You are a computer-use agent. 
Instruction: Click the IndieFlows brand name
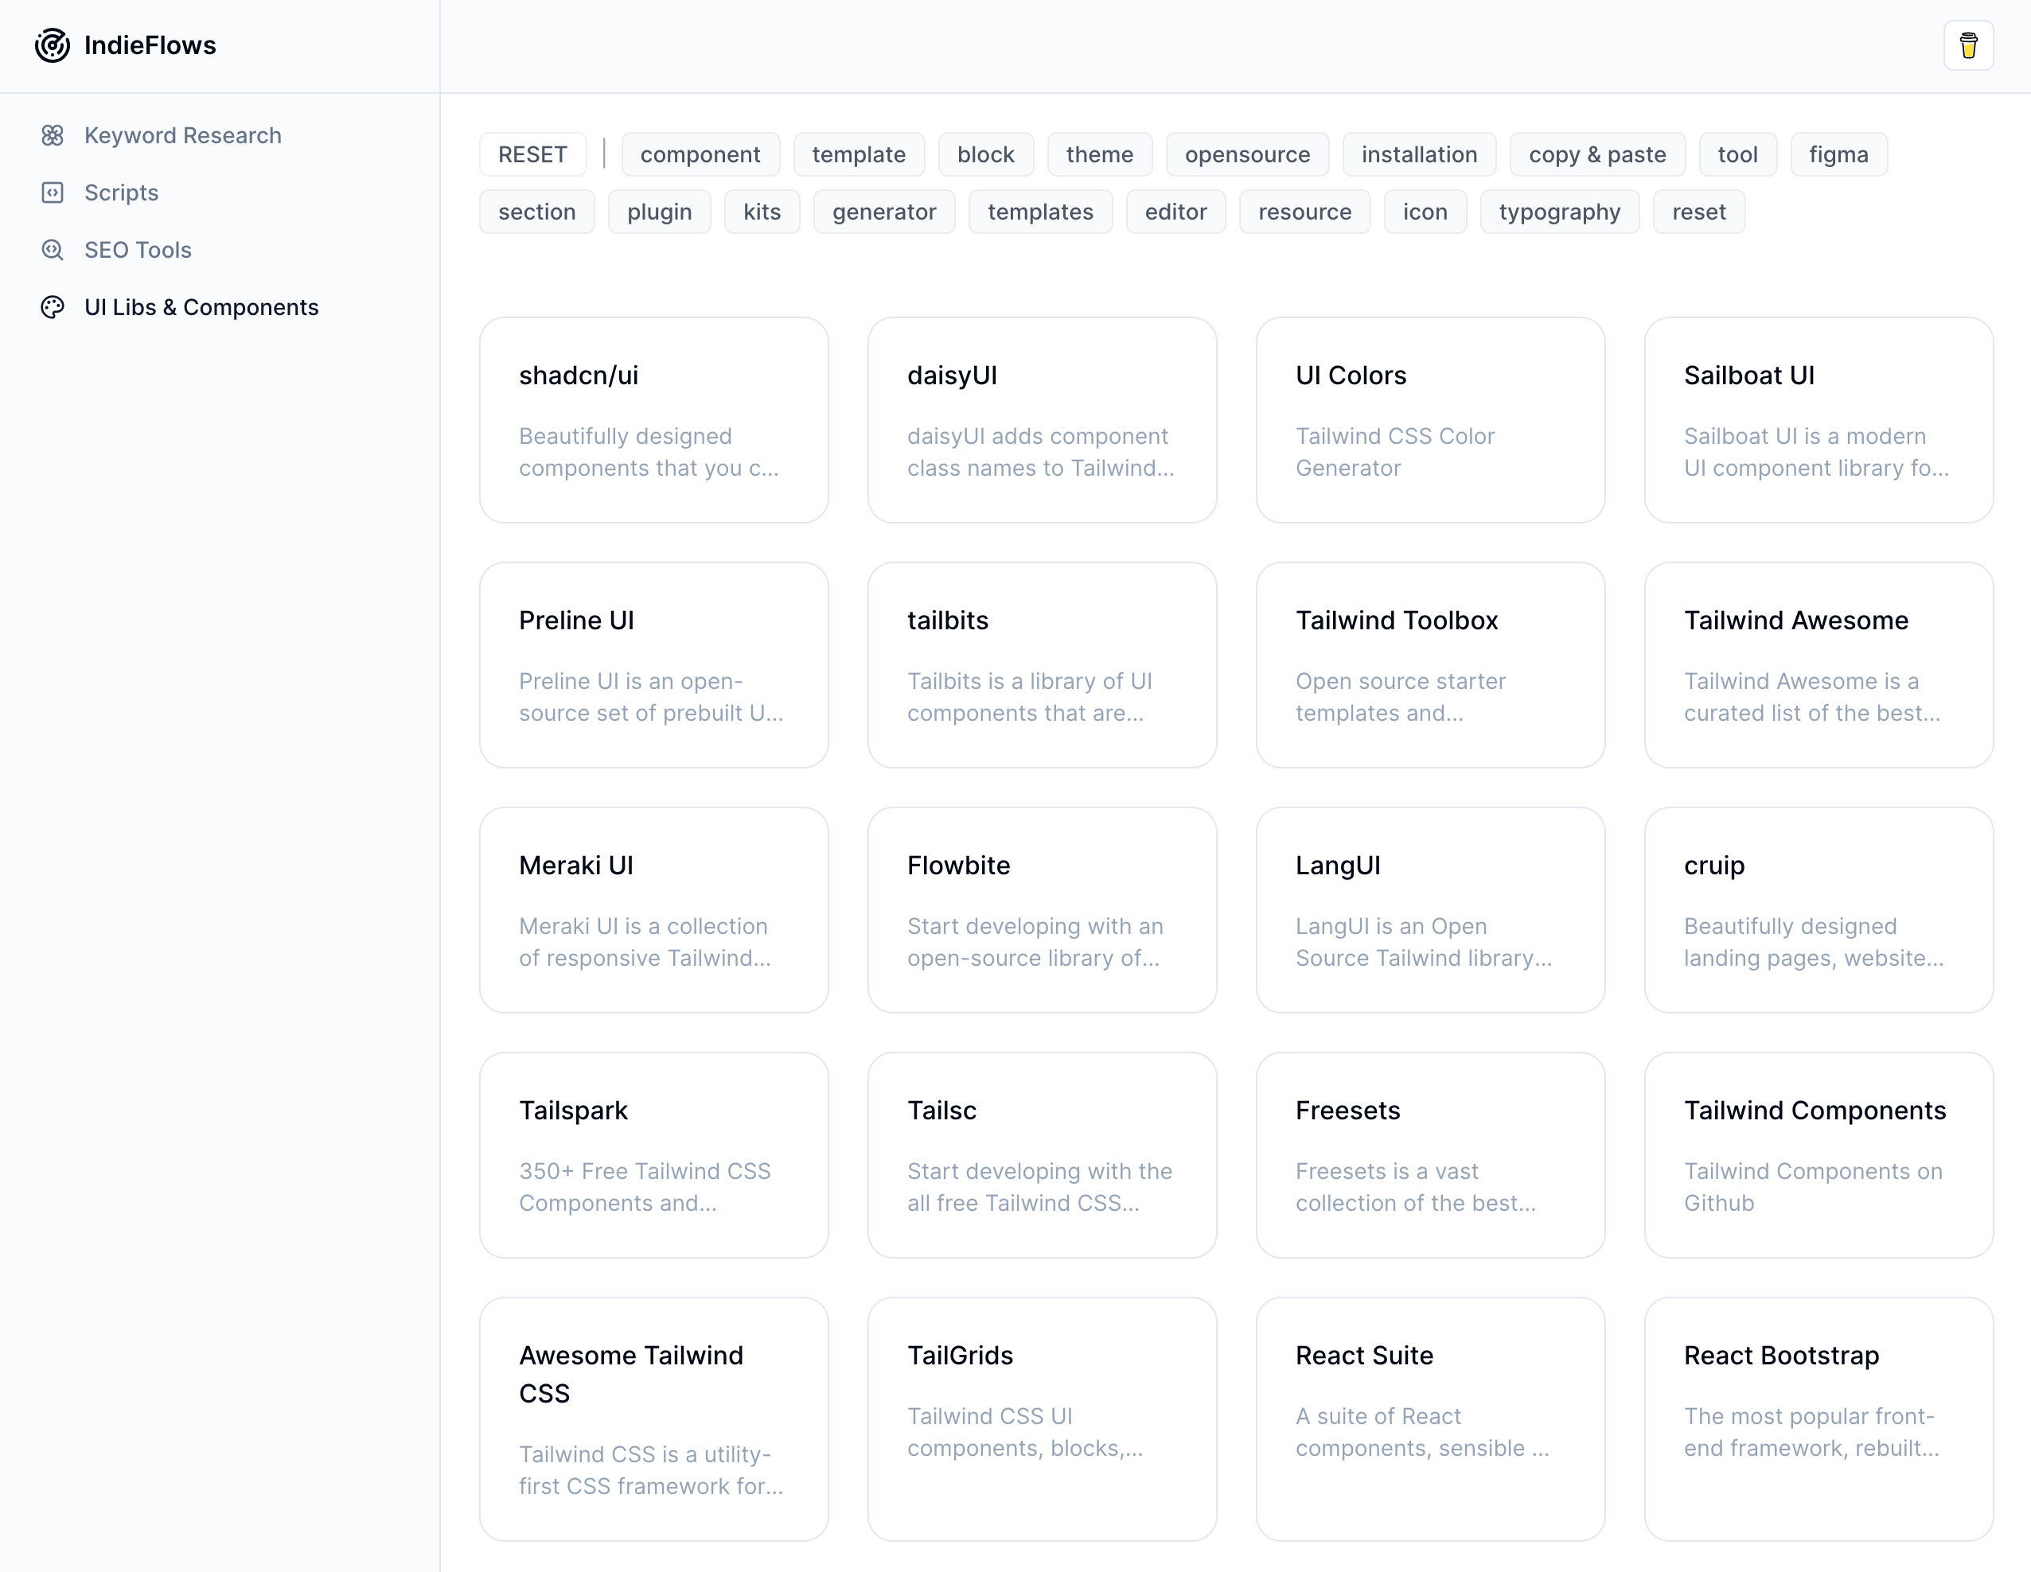(150, 45)
